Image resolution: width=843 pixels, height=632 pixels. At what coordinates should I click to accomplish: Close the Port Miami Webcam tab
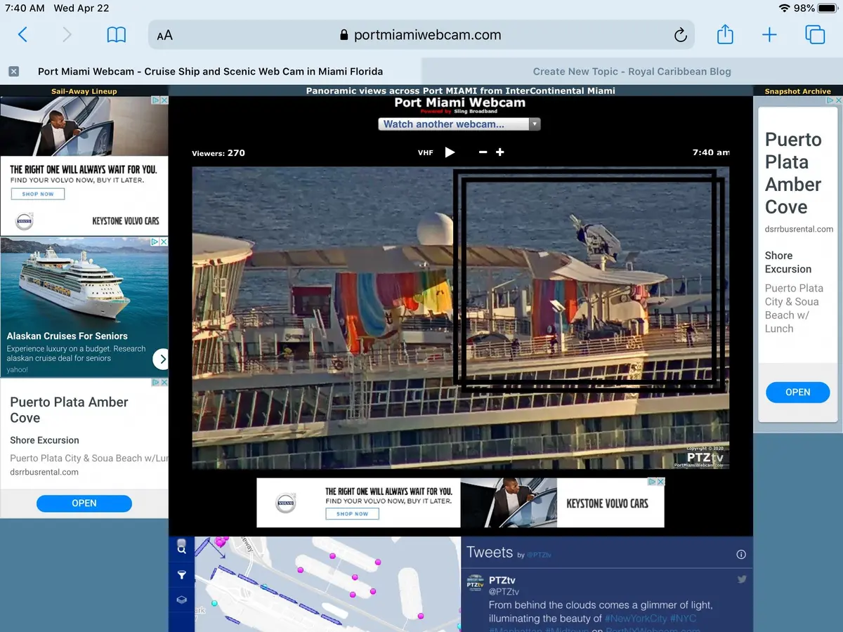coord(13,72)
